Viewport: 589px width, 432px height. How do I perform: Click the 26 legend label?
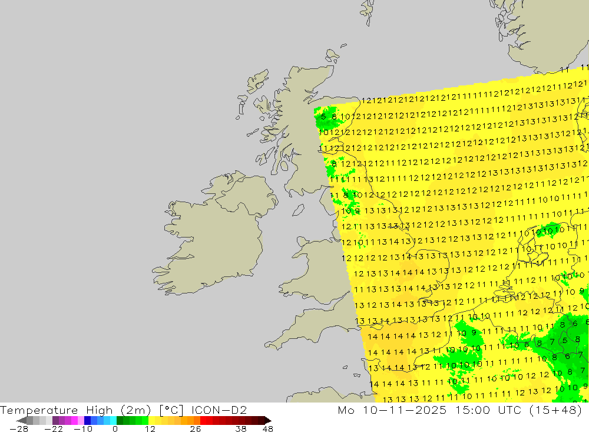pyautogui.click(x=196, y=429)
